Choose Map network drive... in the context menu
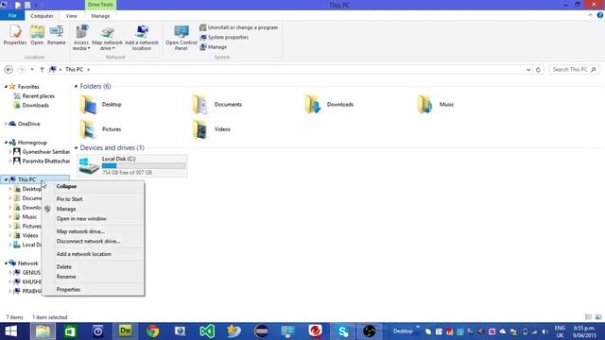605x340 pixels. click(x=93, y=231)
